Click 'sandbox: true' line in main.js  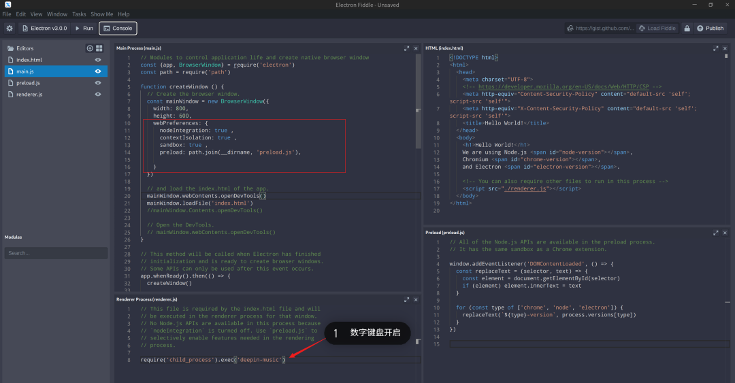(x=183, y=145)
